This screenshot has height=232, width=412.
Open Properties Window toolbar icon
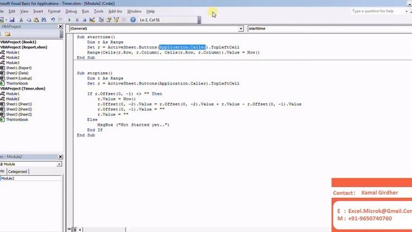[109, 20]
